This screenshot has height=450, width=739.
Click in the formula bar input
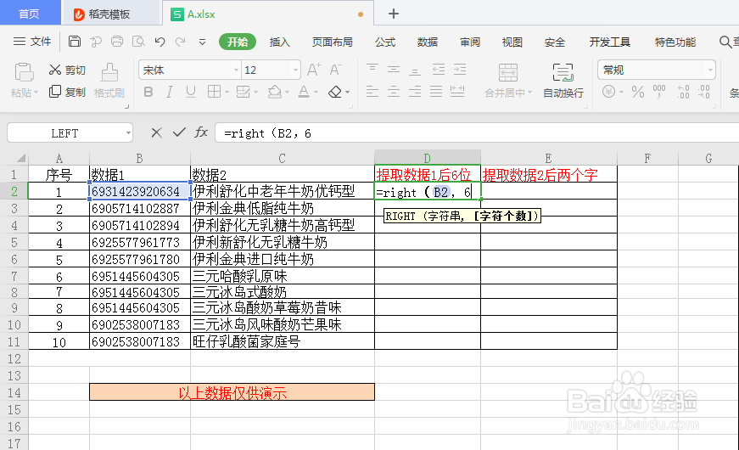[x=477, y=133]
